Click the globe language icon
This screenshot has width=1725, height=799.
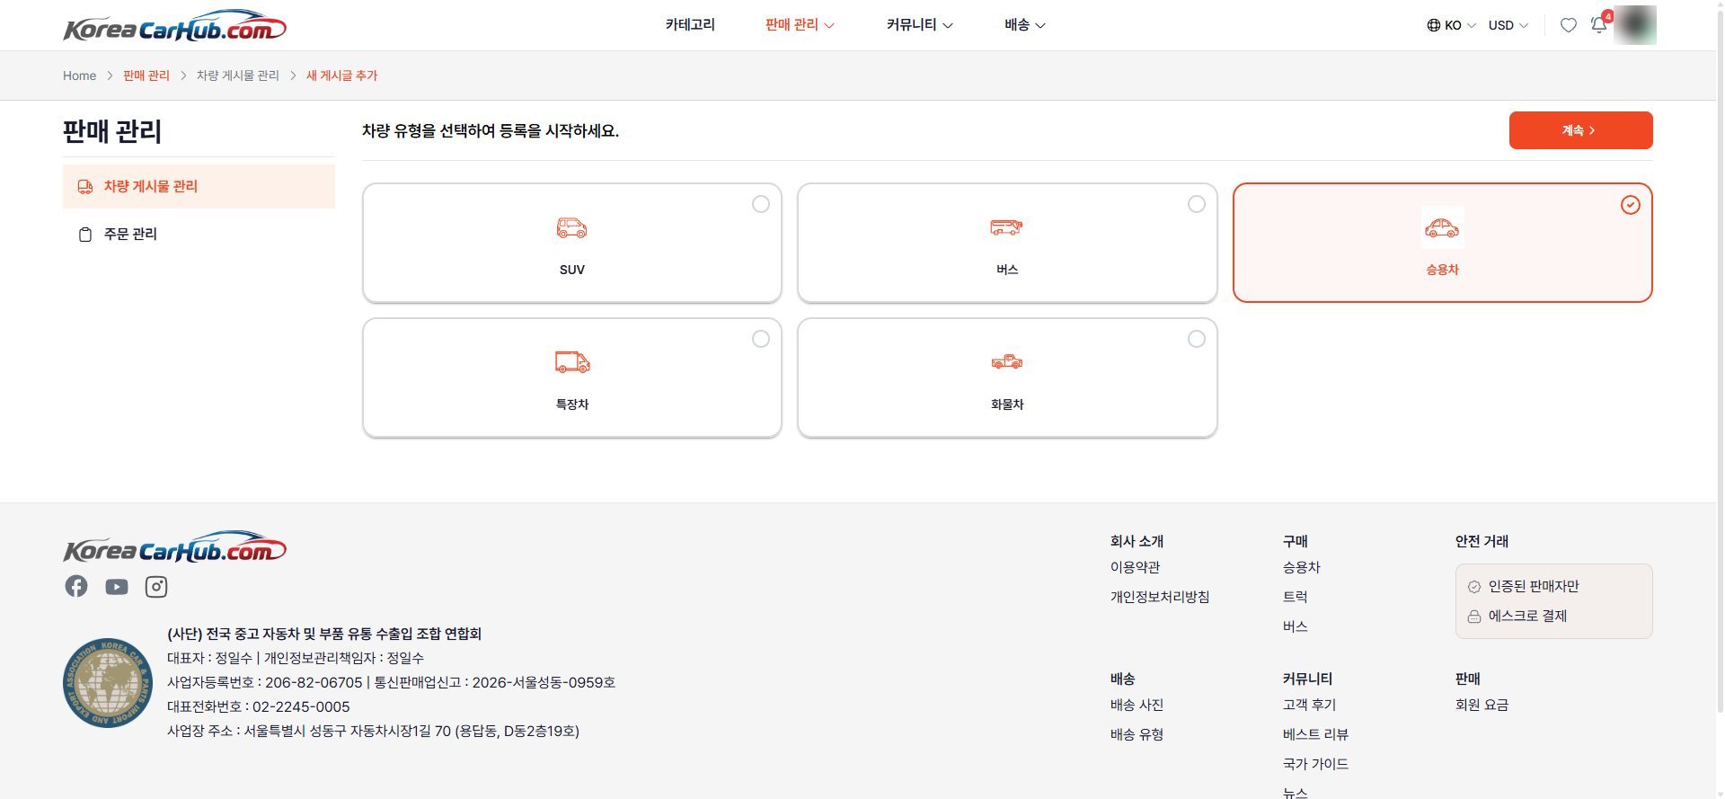[x=1433, y=25]
